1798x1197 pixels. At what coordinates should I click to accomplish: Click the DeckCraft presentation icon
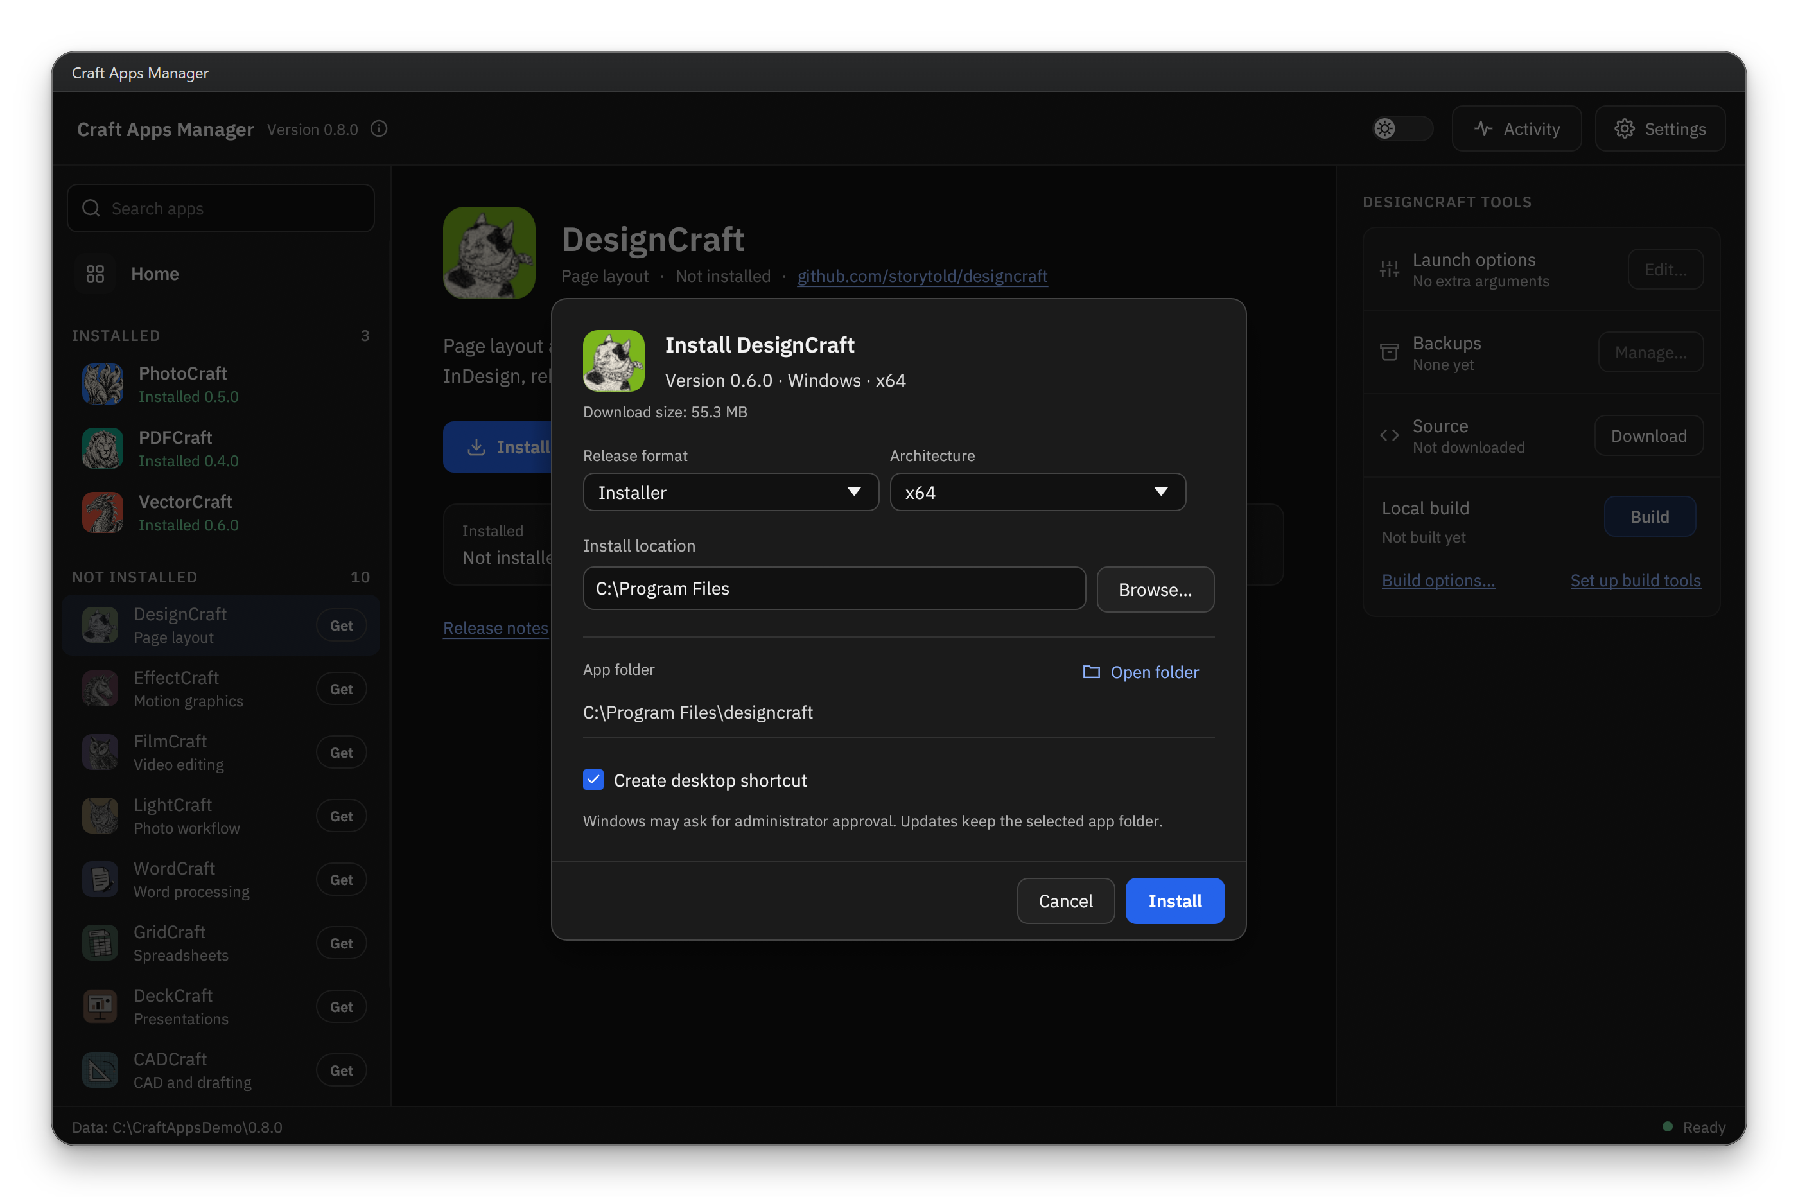100,1007
